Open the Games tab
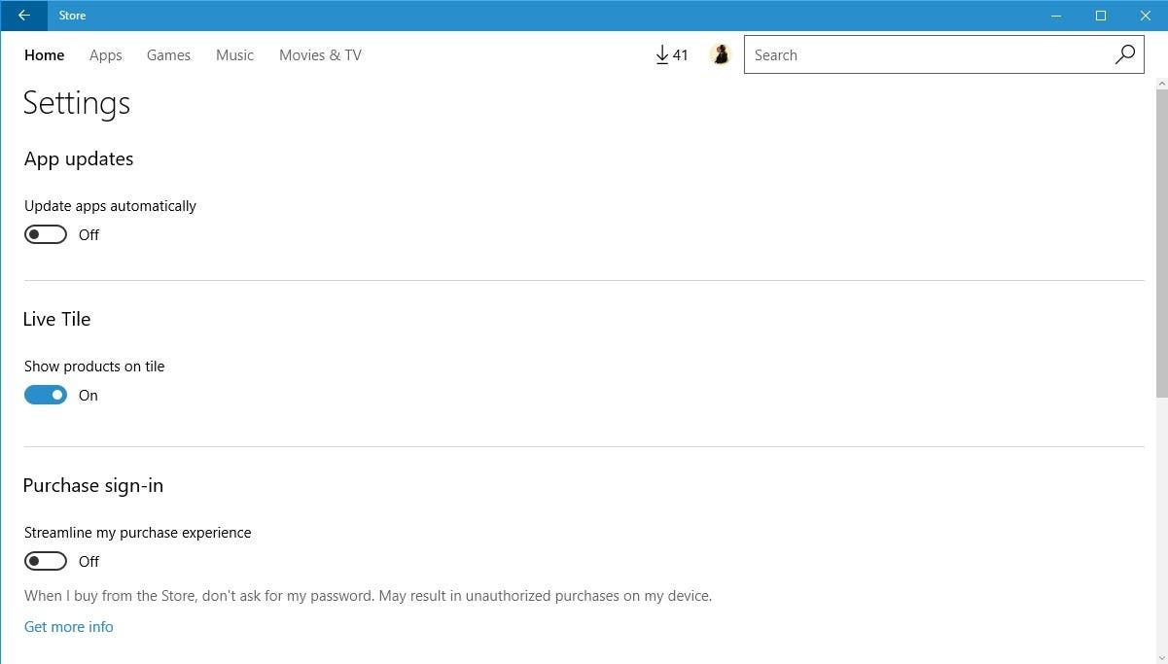 (168, 55)
